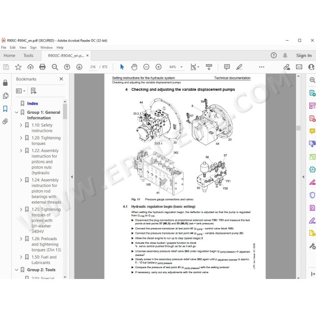
Task: Switch to the Tools tab
Action: click(28, 56)
